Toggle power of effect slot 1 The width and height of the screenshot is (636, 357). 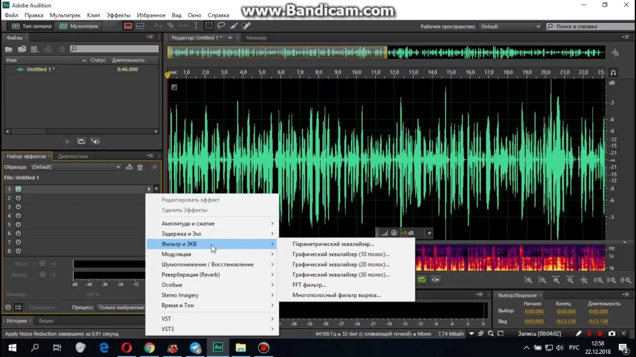pyautogui.click(x=18, y=189)
